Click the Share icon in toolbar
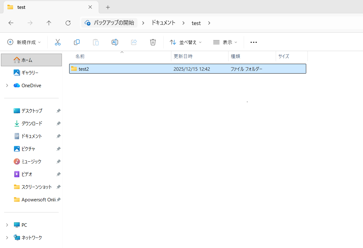 click(134, 42)
